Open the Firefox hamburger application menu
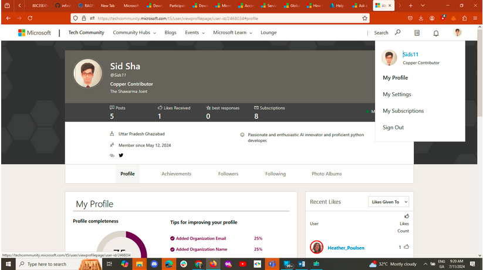This screenshot has height=270, width=483. (x=475, y=18)
